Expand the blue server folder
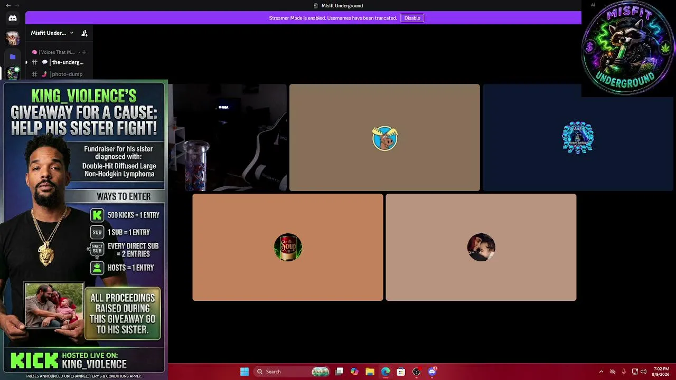The width and height of the screenshot is (676, 380). tap(13, 56)
